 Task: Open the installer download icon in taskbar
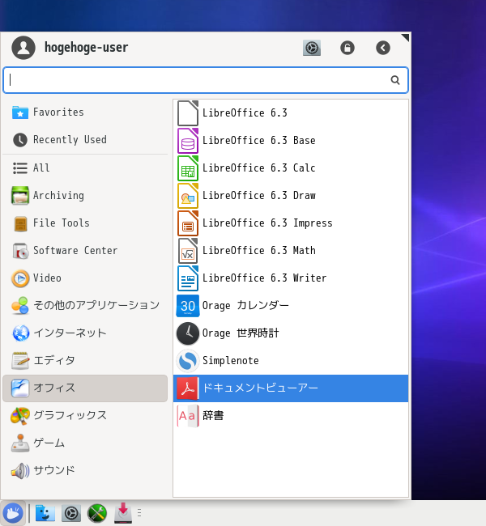pyautogui.click(x=123, y=513)
